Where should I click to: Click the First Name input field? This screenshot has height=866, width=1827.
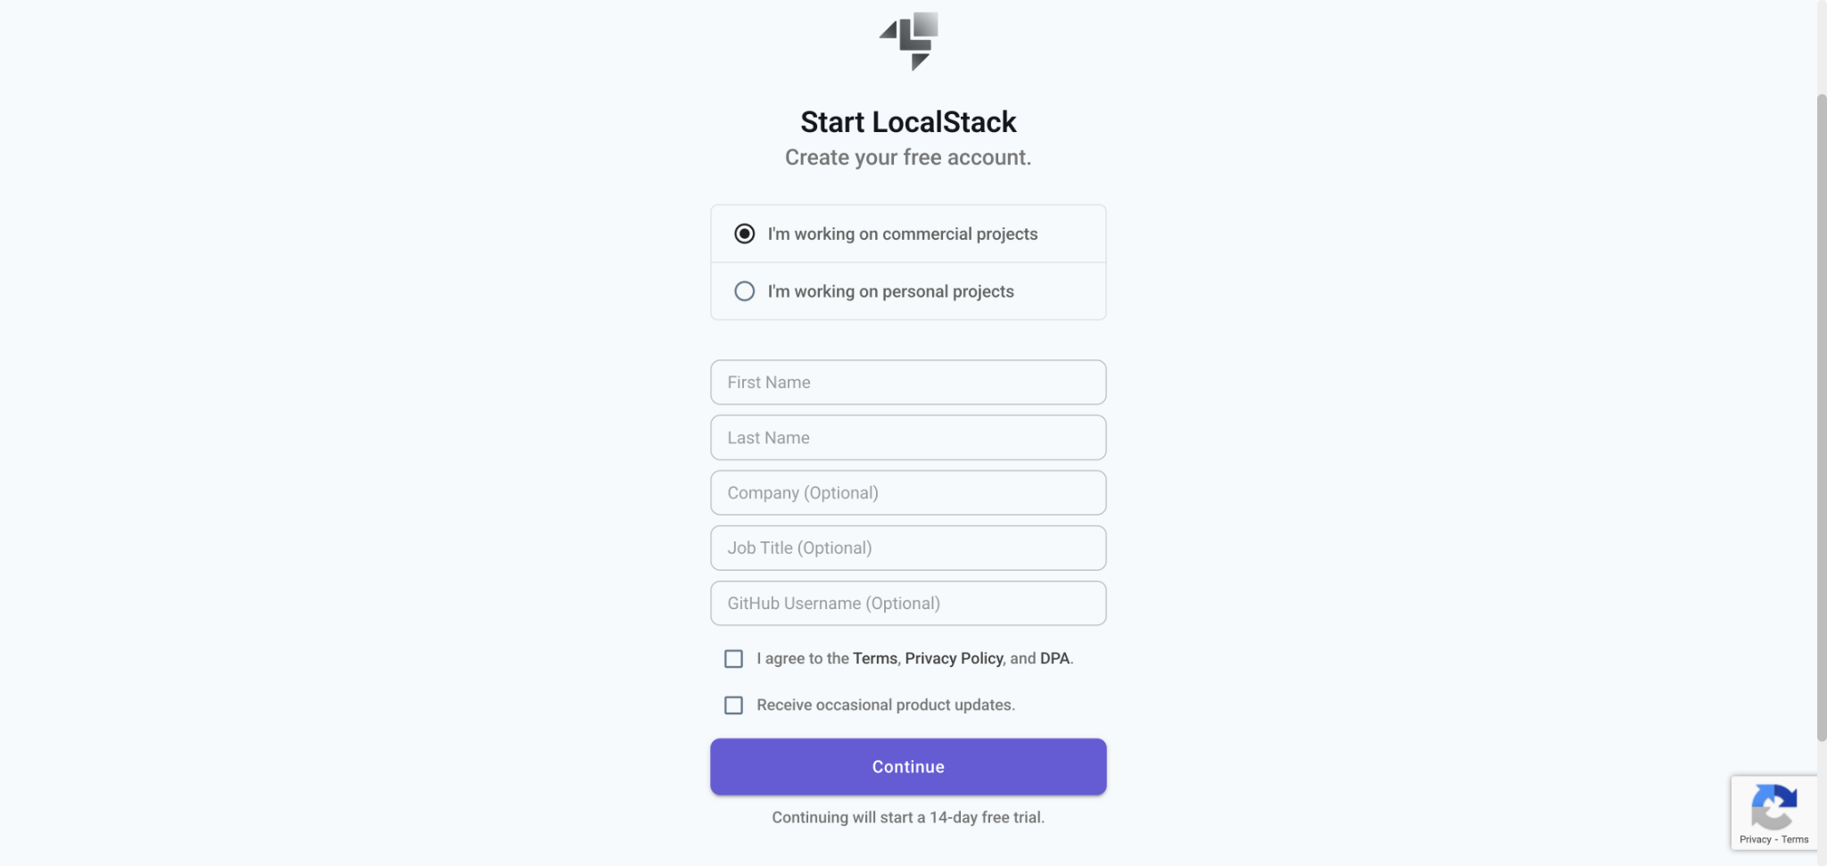tap(906, 382)
